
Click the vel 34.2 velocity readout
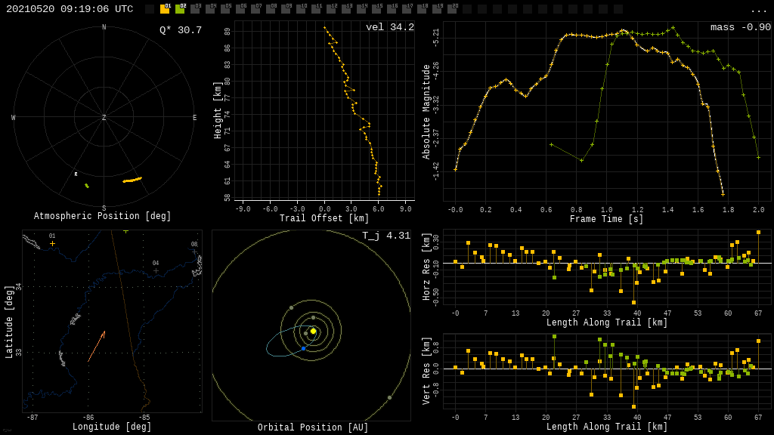tap(389, 28)
